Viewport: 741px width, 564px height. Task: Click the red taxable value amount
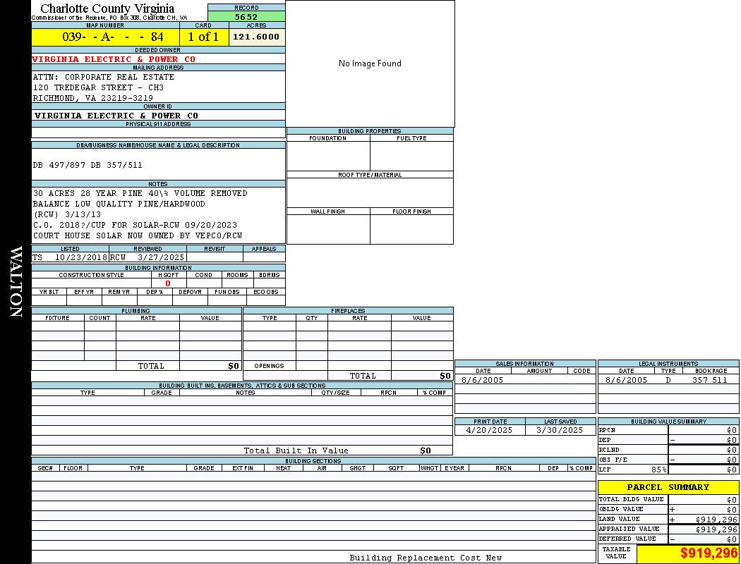tap(709, 553)
